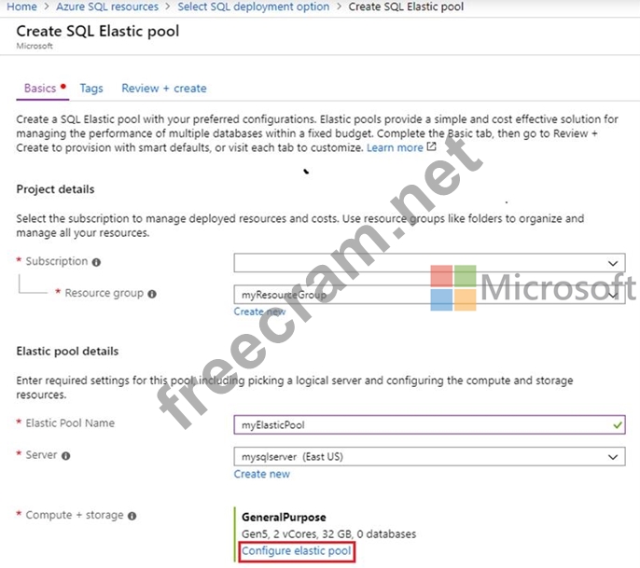
Task: Click 'Gen5, 2 vCores, 32 GB, 0 databases' text
Action: tap(328, 533)
